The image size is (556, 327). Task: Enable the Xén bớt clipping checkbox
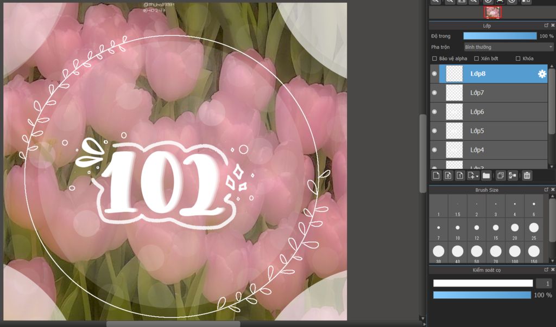coord(477,59)
